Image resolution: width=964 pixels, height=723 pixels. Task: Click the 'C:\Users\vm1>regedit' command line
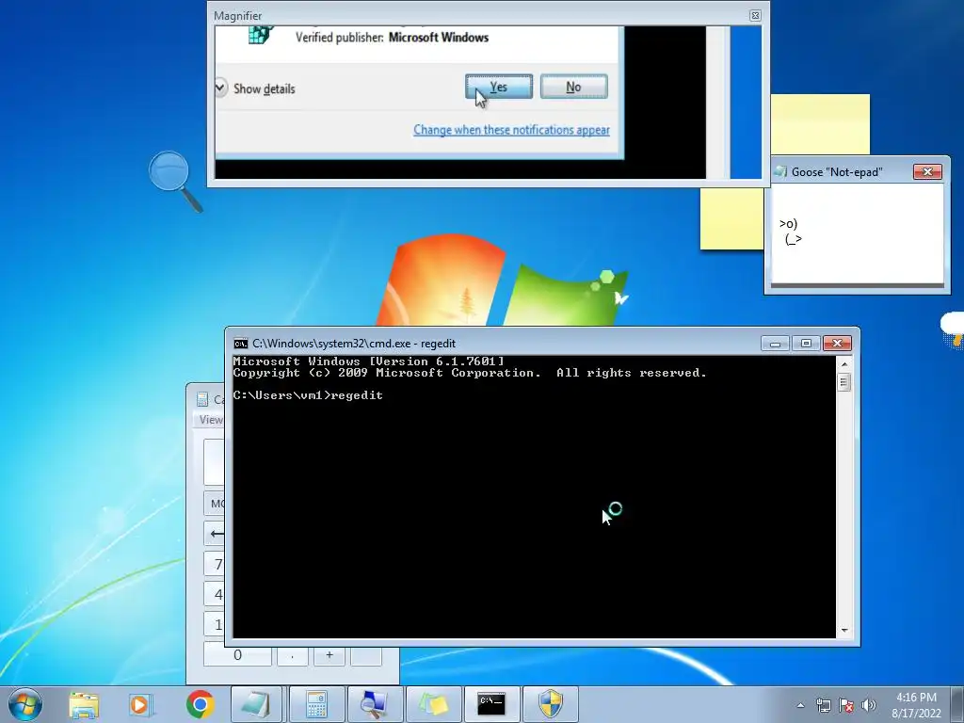[x=308, y=395]
